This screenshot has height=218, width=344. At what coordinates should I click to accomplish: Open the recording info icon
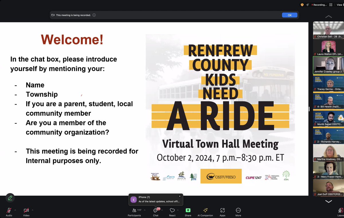94,15
